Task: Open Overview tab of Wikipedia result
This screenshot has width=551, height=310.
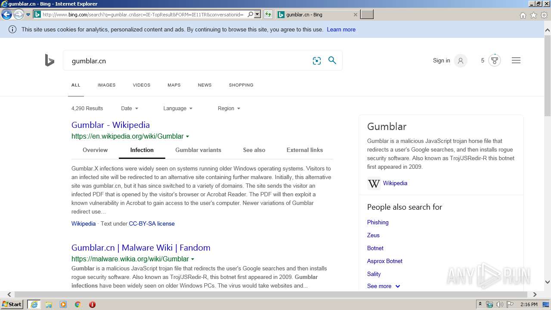Action: click(x=95, y=150)
